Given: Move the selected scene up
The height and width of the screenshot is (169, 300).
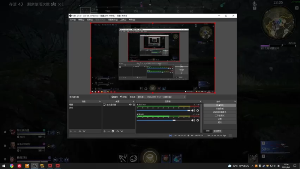Looking at the screenshot, I should click(80, 131).
